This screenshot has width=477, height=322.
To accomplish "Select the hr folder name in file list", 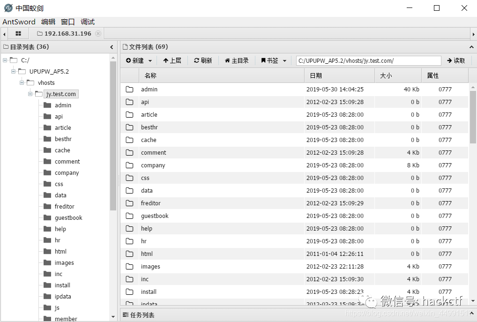I will [x=144, y=241].
